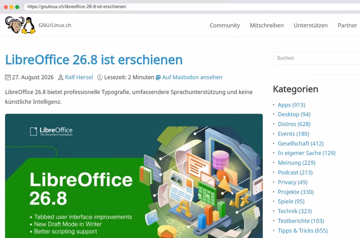Viewport: 360px width, 238px height.
Task: Browse the Gesellschaft (412) category
Action: click(x=301, y=143)
